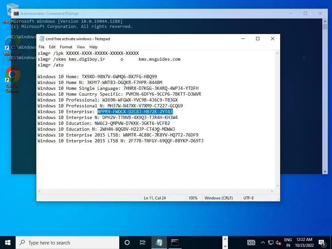This screenshot has width=332, height=249.
Task: Click 'Ln 11, Col 24' status bar entry
Action: point(155,198)
